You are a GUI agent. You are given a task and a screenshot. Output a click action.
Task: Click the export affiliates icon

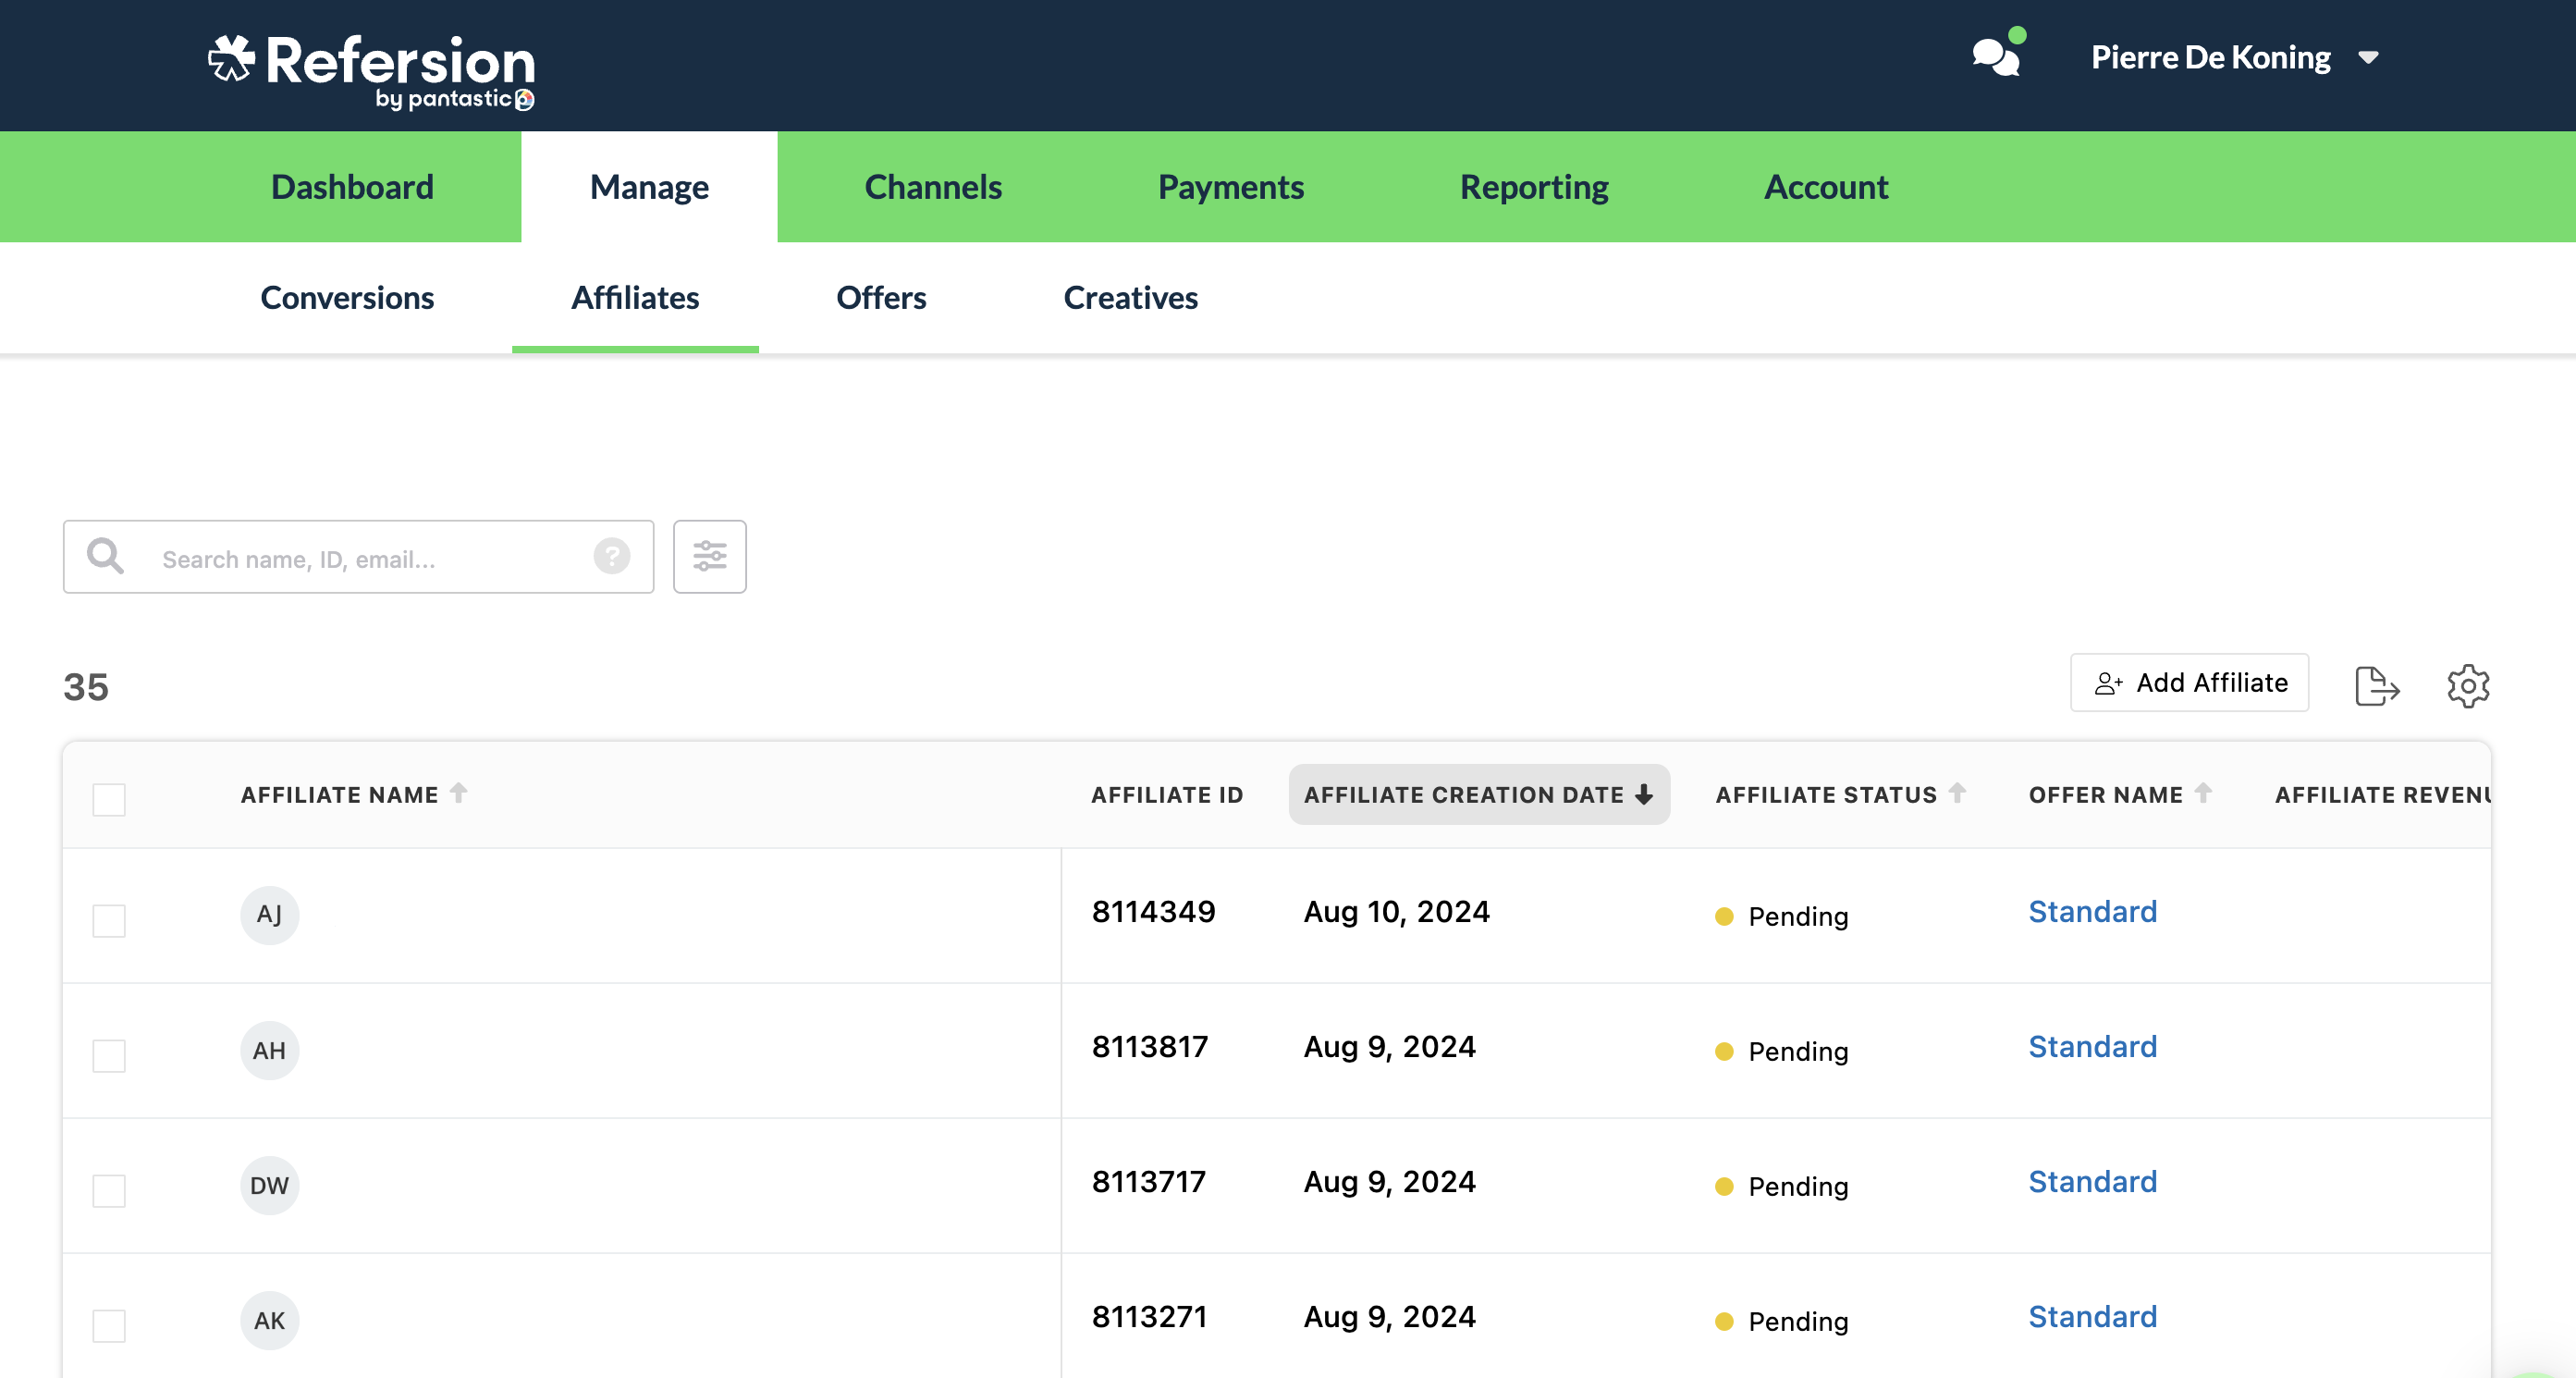point(2377,685)
